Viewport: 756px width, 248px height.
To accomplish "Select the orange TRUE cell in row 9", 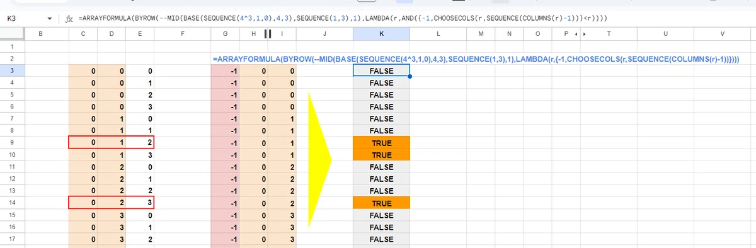I will coord(382,143).
